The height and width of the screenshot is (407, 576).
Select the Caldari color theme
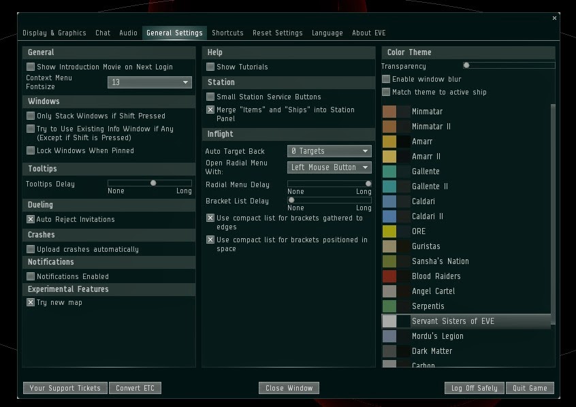click(x=466, y=201)
